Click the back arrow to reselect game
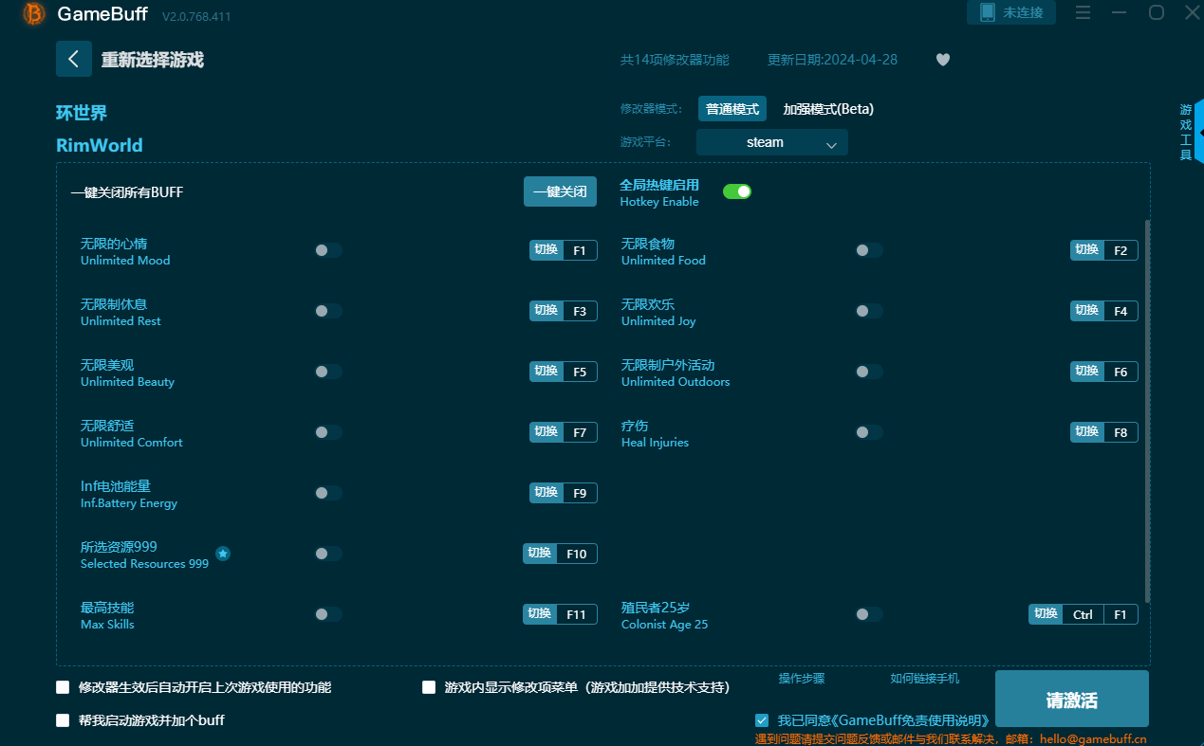 [x=74, y=59]
